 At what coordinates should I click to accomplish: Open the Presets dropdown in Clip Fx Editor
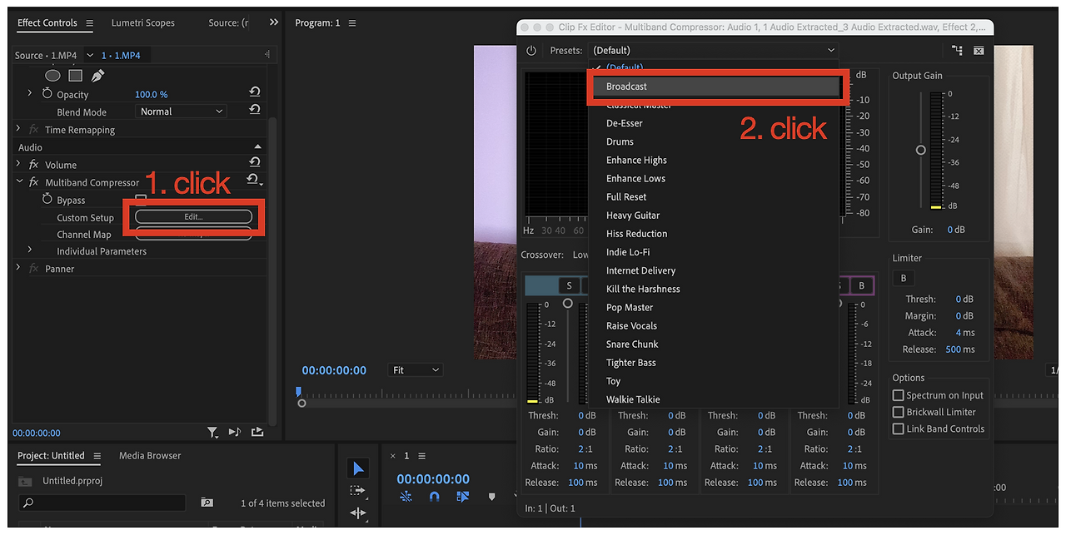pyautogui.click(x=713, y=51)
